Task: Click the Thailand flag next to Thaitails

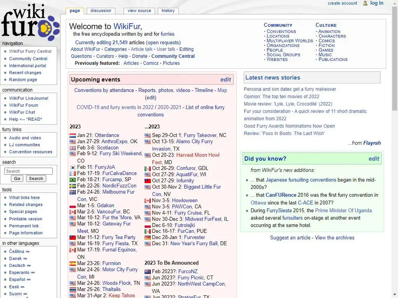Action: click(73, 289)
